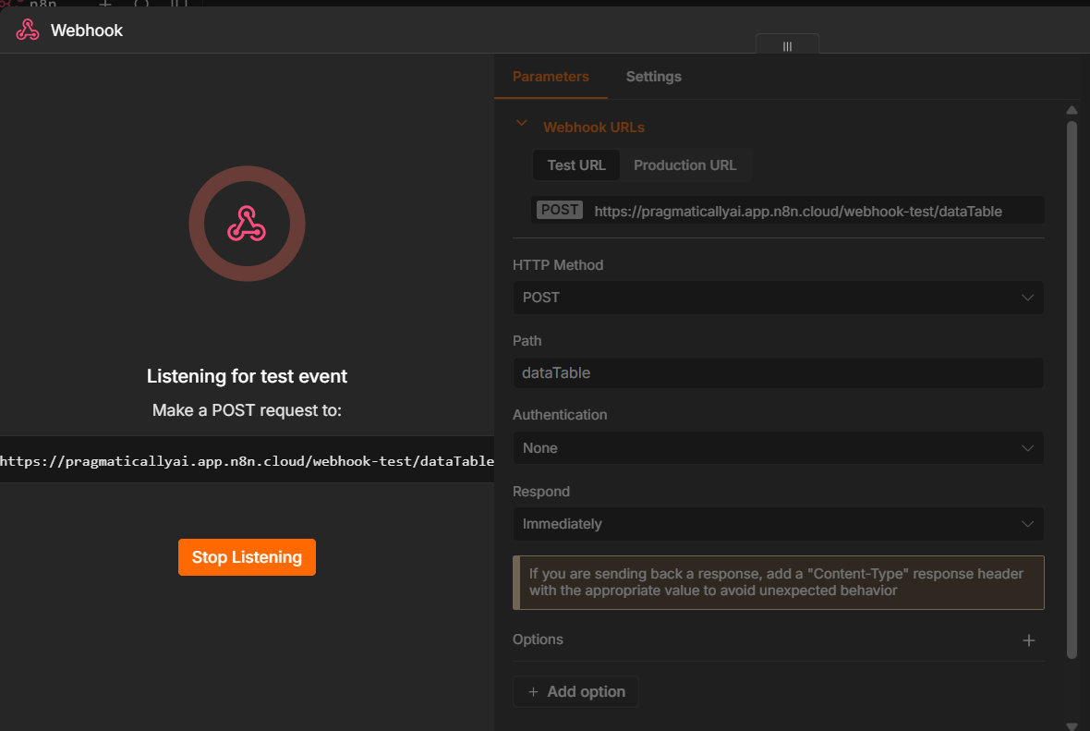The image size is (1090, 731).
Task: Open the Authentication dropdown set to None
Action: point(778,448)
